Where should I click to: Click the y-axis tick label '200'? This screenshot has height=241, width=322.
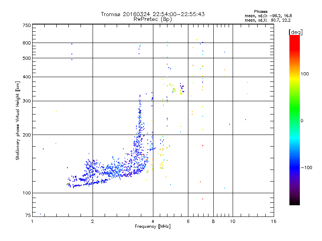click(x=27, y=135)
